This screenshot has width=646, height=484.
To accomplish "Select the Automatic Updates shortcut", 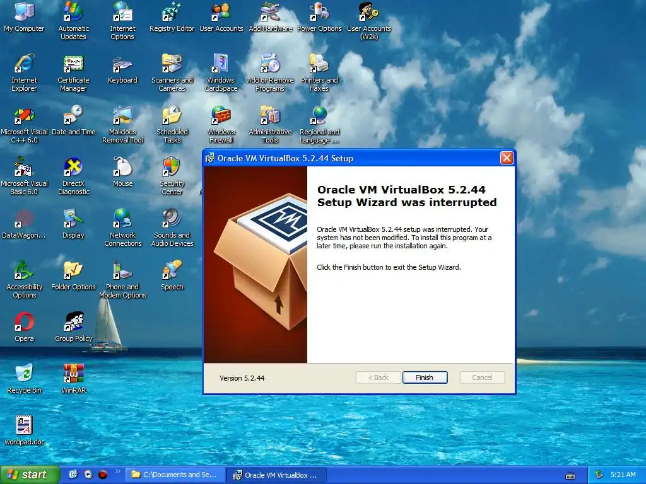I will coord(73,21).
